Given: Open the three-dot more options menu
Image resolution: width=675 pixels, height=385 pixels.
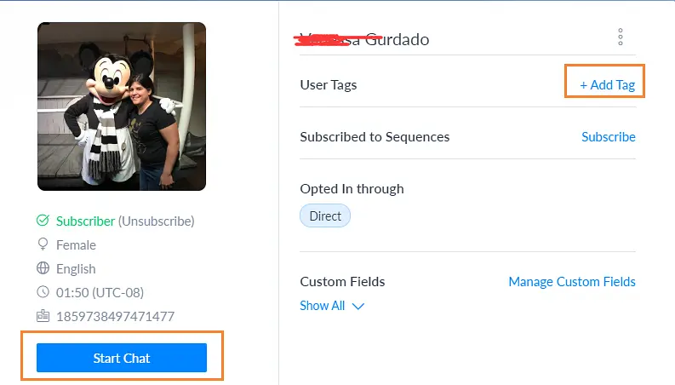Looking at the screenshot, I should pos(621,37).
